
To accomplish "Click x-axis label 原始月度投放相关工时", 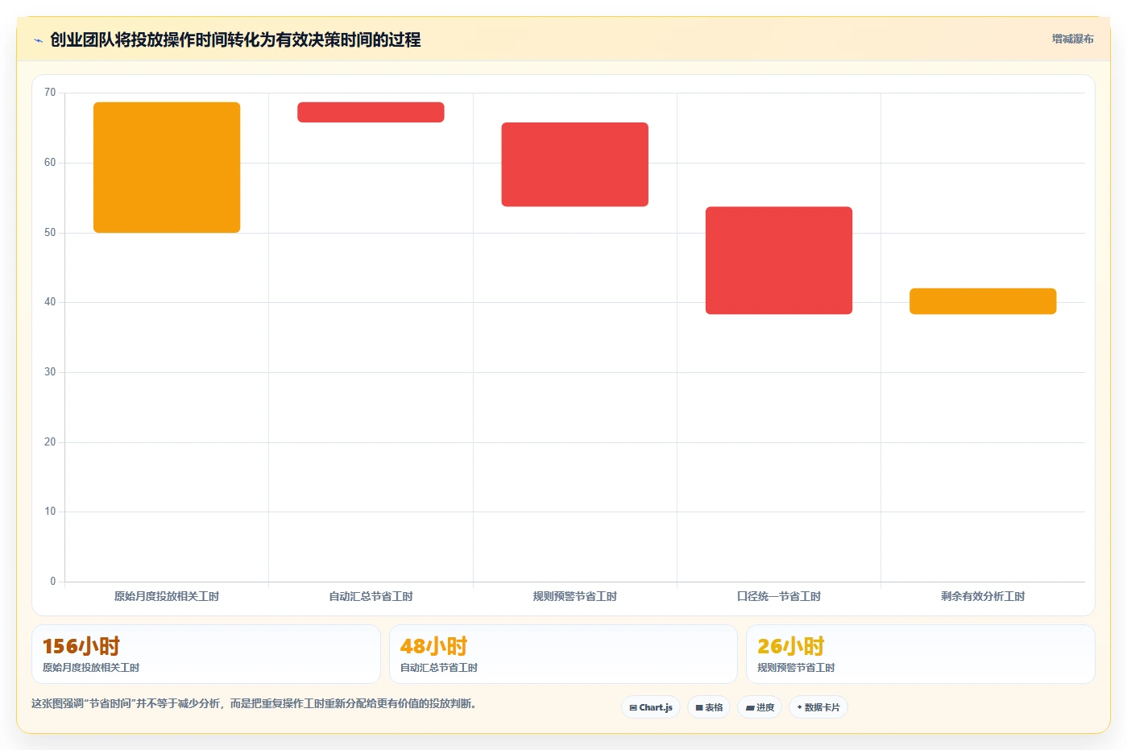I will coord(167,596).
